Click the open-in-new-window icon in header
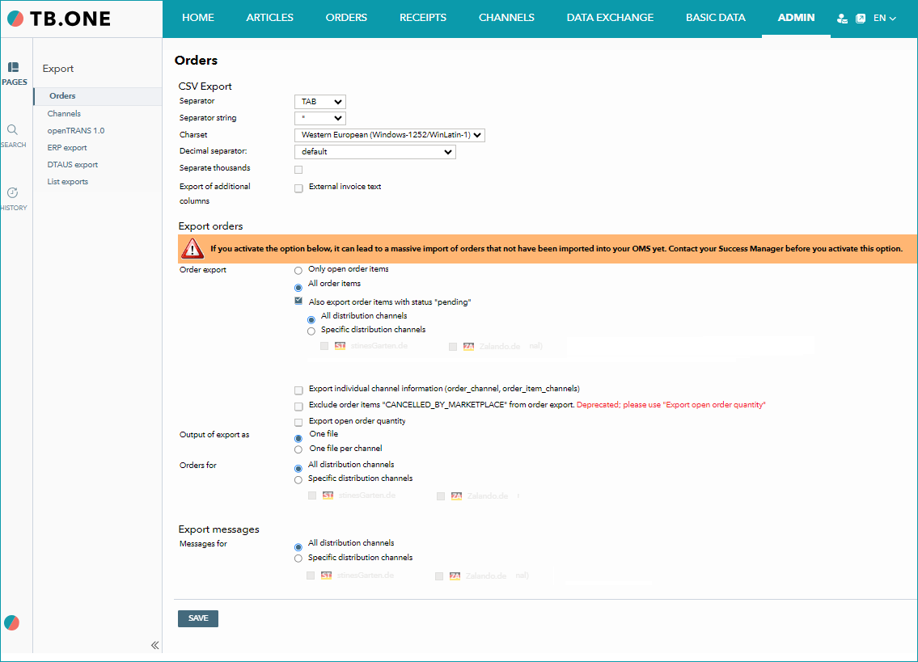The image size is (918, 662). pyautogui.click(x=860, y=19)
